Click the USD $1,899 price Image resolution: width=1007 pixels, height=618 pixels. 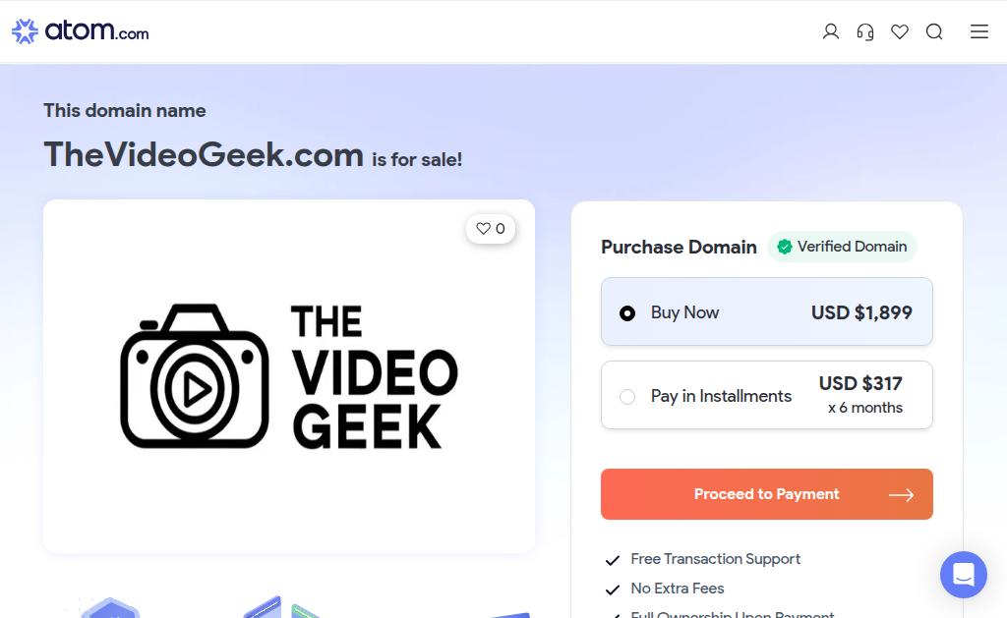[x=861, y=312]
